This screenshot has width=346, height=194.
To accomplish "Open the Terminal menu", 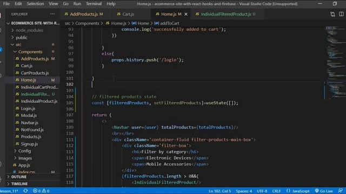I will click(94, 4).
